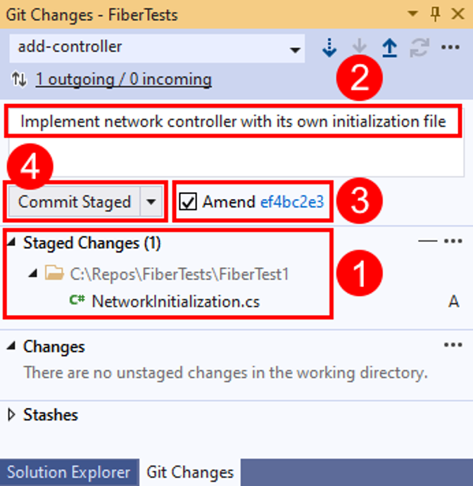Unstage all using the minus icon
The width and height of the screenshot is (473, 486).
tap(427, 242)
